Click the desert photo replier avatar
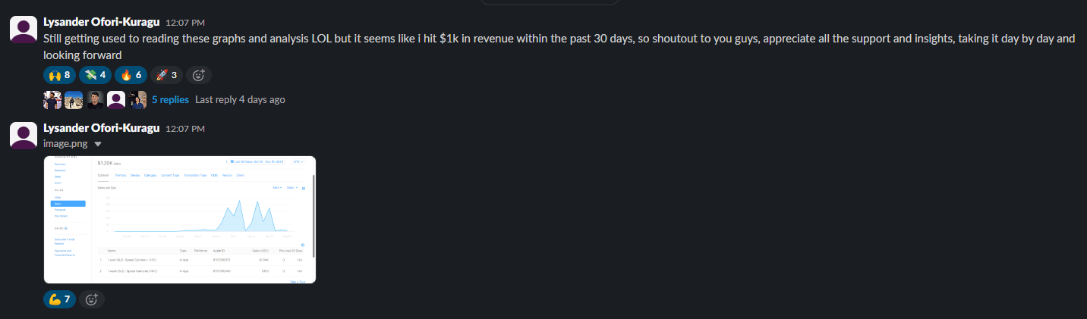The height and width of the screenshot is (319, 1087). pyautogui.click(x=74, y=99)
